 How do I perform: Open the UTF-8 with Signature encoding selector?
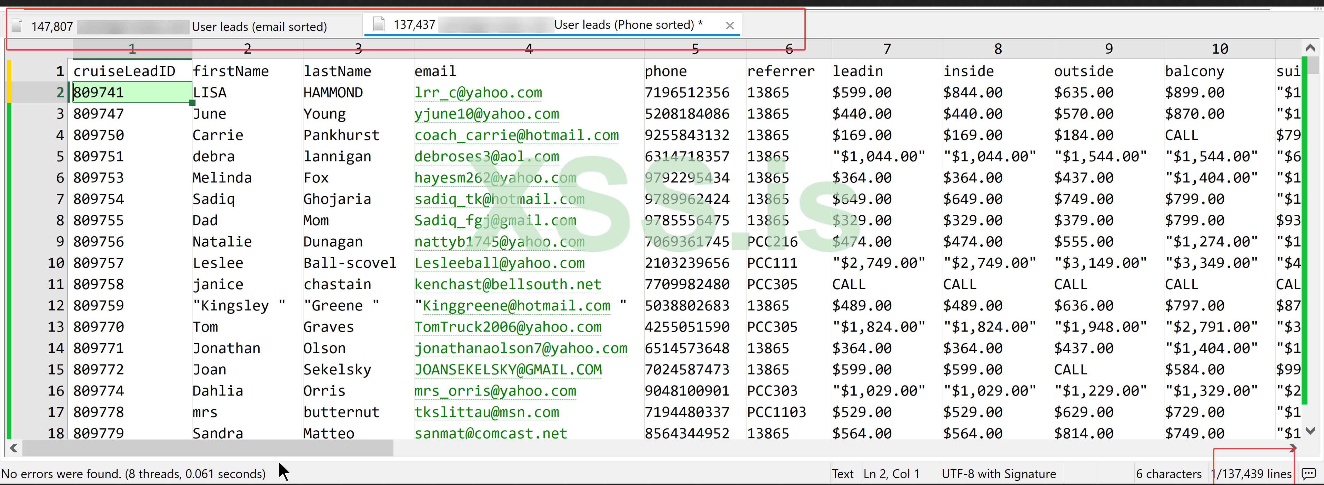(998, 474)
